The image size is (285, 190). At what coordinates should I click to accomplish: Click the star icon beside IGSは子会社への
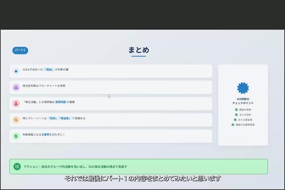tap(16, 71)
